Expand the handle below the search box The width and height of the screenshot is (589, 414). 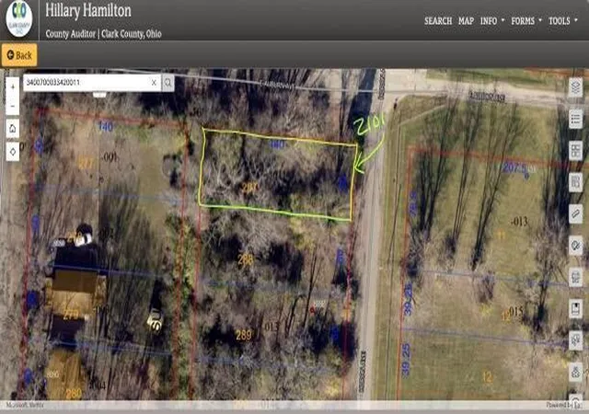pyautogui.click(x=99, y=94)
